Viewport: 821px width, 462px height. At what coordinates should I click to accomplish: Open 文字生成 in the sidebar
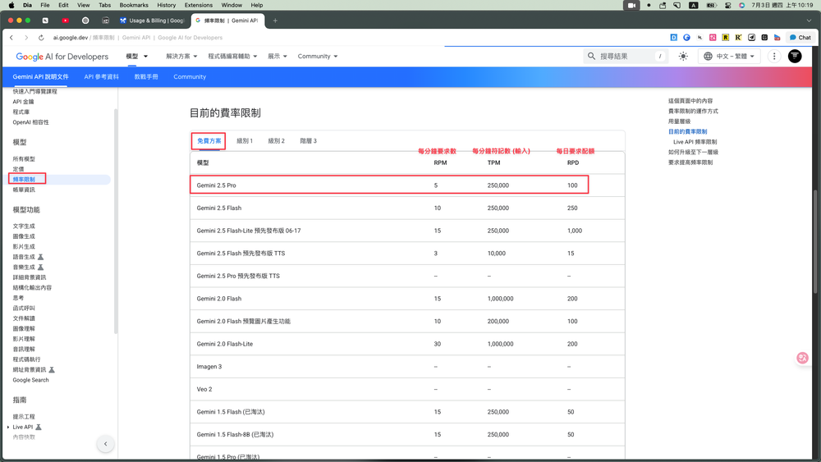[24, 226]
